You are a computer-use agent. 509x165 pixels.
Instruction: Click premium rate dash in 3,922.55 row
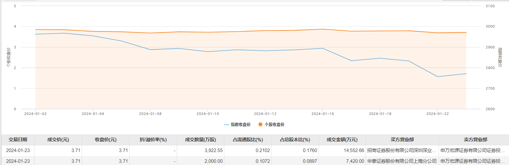pyautogui.click(x=175, y=151)
